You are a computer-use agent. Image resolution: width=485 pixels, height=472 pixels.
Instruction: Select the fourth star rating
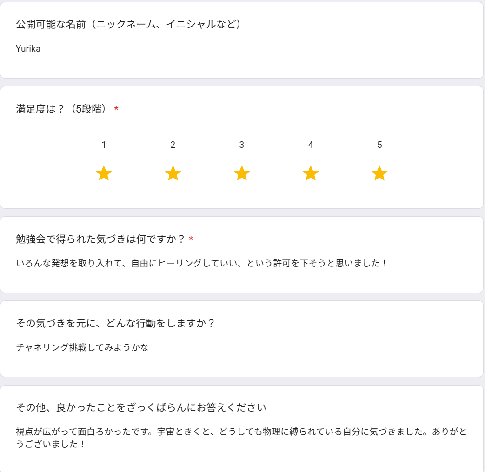(311, 173)
